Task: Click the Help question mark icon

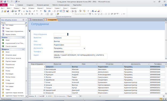Action: pos(166,5)
